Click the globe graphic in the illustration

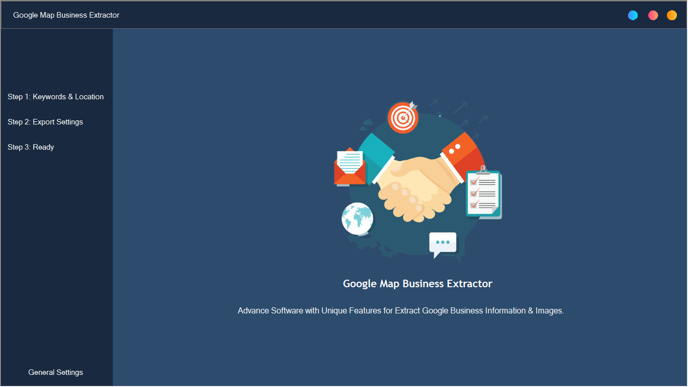click(357, 219)
